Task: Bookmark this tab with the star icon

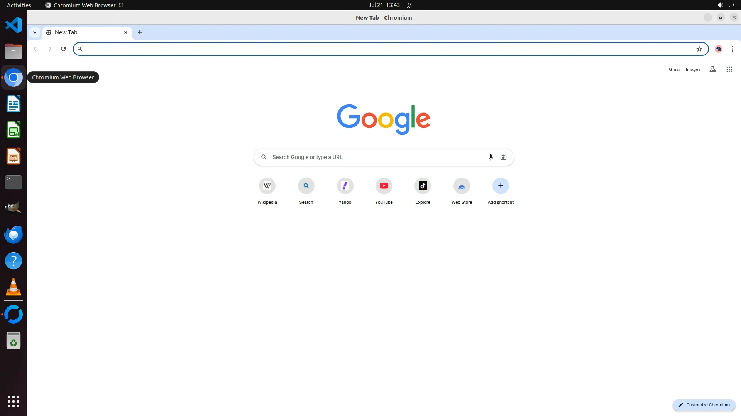Action: (699, 49)
